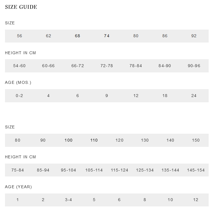Viewport: 216px width, 219px height.
Task: Click the AGE (MOS.) label
Action: [18, 83]
